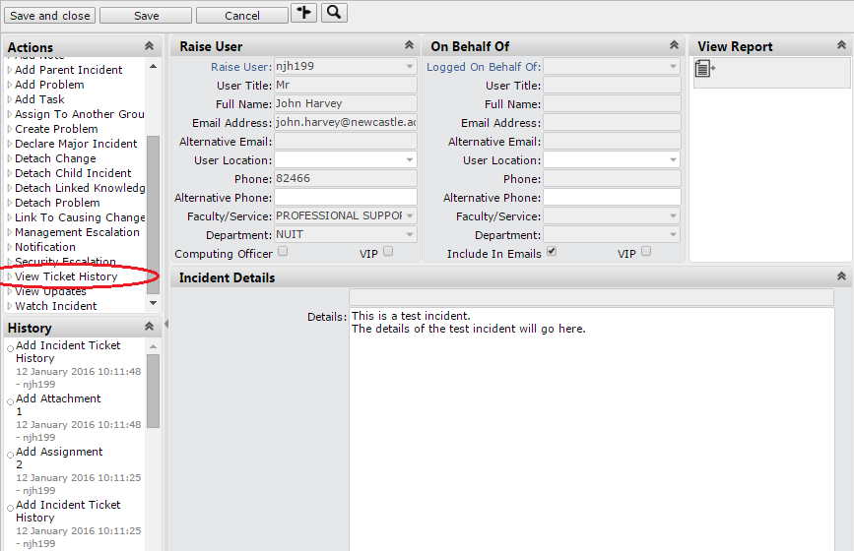Collapse the Incident Details section
The height and width of the screenshot is (551, 854).
841,277
